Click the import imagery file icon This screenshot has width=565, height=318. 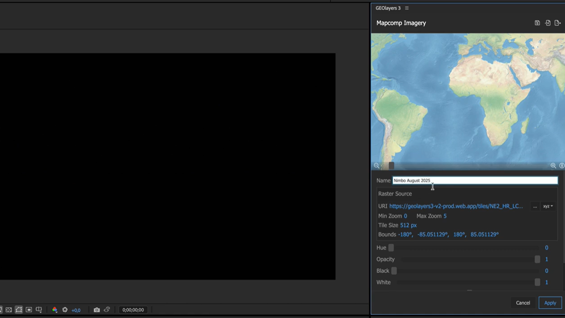[x=547, y=23]
